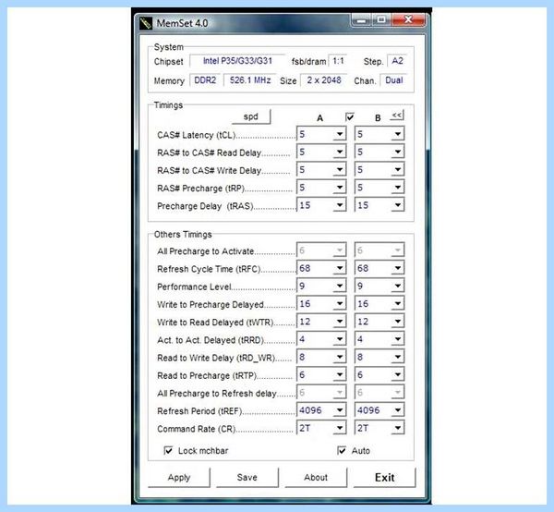Viewport: 554px width, 512px height.
Task: Open RAS# Precharge (tRP) B dropdown
Action: tap(379, 187)
